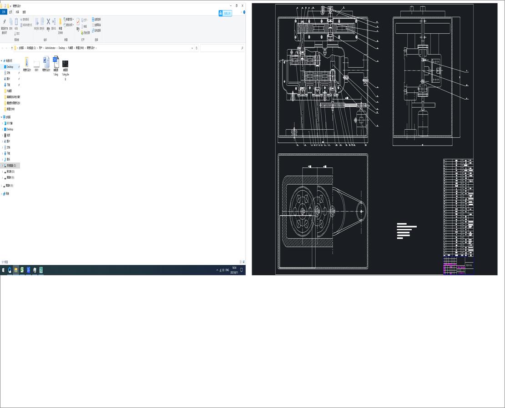This screenshot has height=408, width=505.
Task: Click the Administrator breadcrumb in address bar
Action: [50, 48]
